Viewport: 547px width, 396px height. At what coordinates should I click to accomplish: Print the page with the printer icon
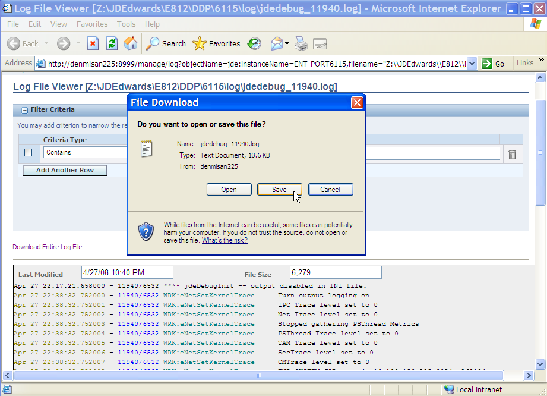click(301, 43)
